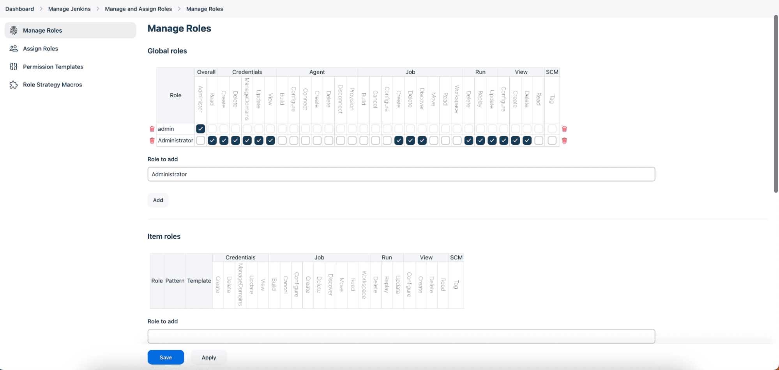The height and width of the screenshot is (370, 779).
Task: Enable View Read for Administrator role
Action: pyautogui.click(x=539, y=140)
